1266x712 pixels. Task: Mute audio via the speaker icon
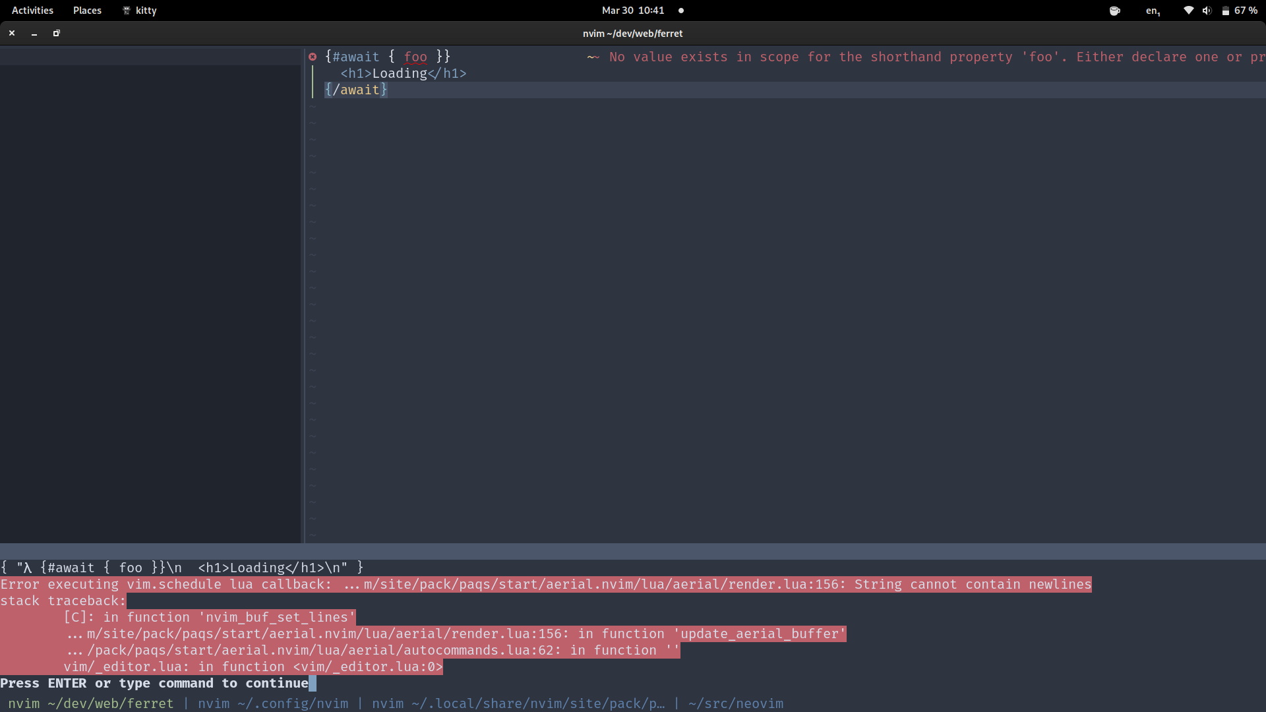(x=1207, y=11)
